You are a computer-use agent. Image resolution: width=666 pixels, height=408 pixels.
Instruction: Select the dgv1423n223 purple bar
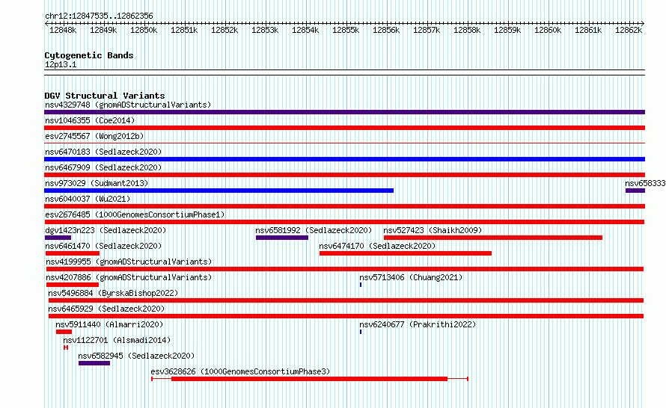[x=58, y=238]
